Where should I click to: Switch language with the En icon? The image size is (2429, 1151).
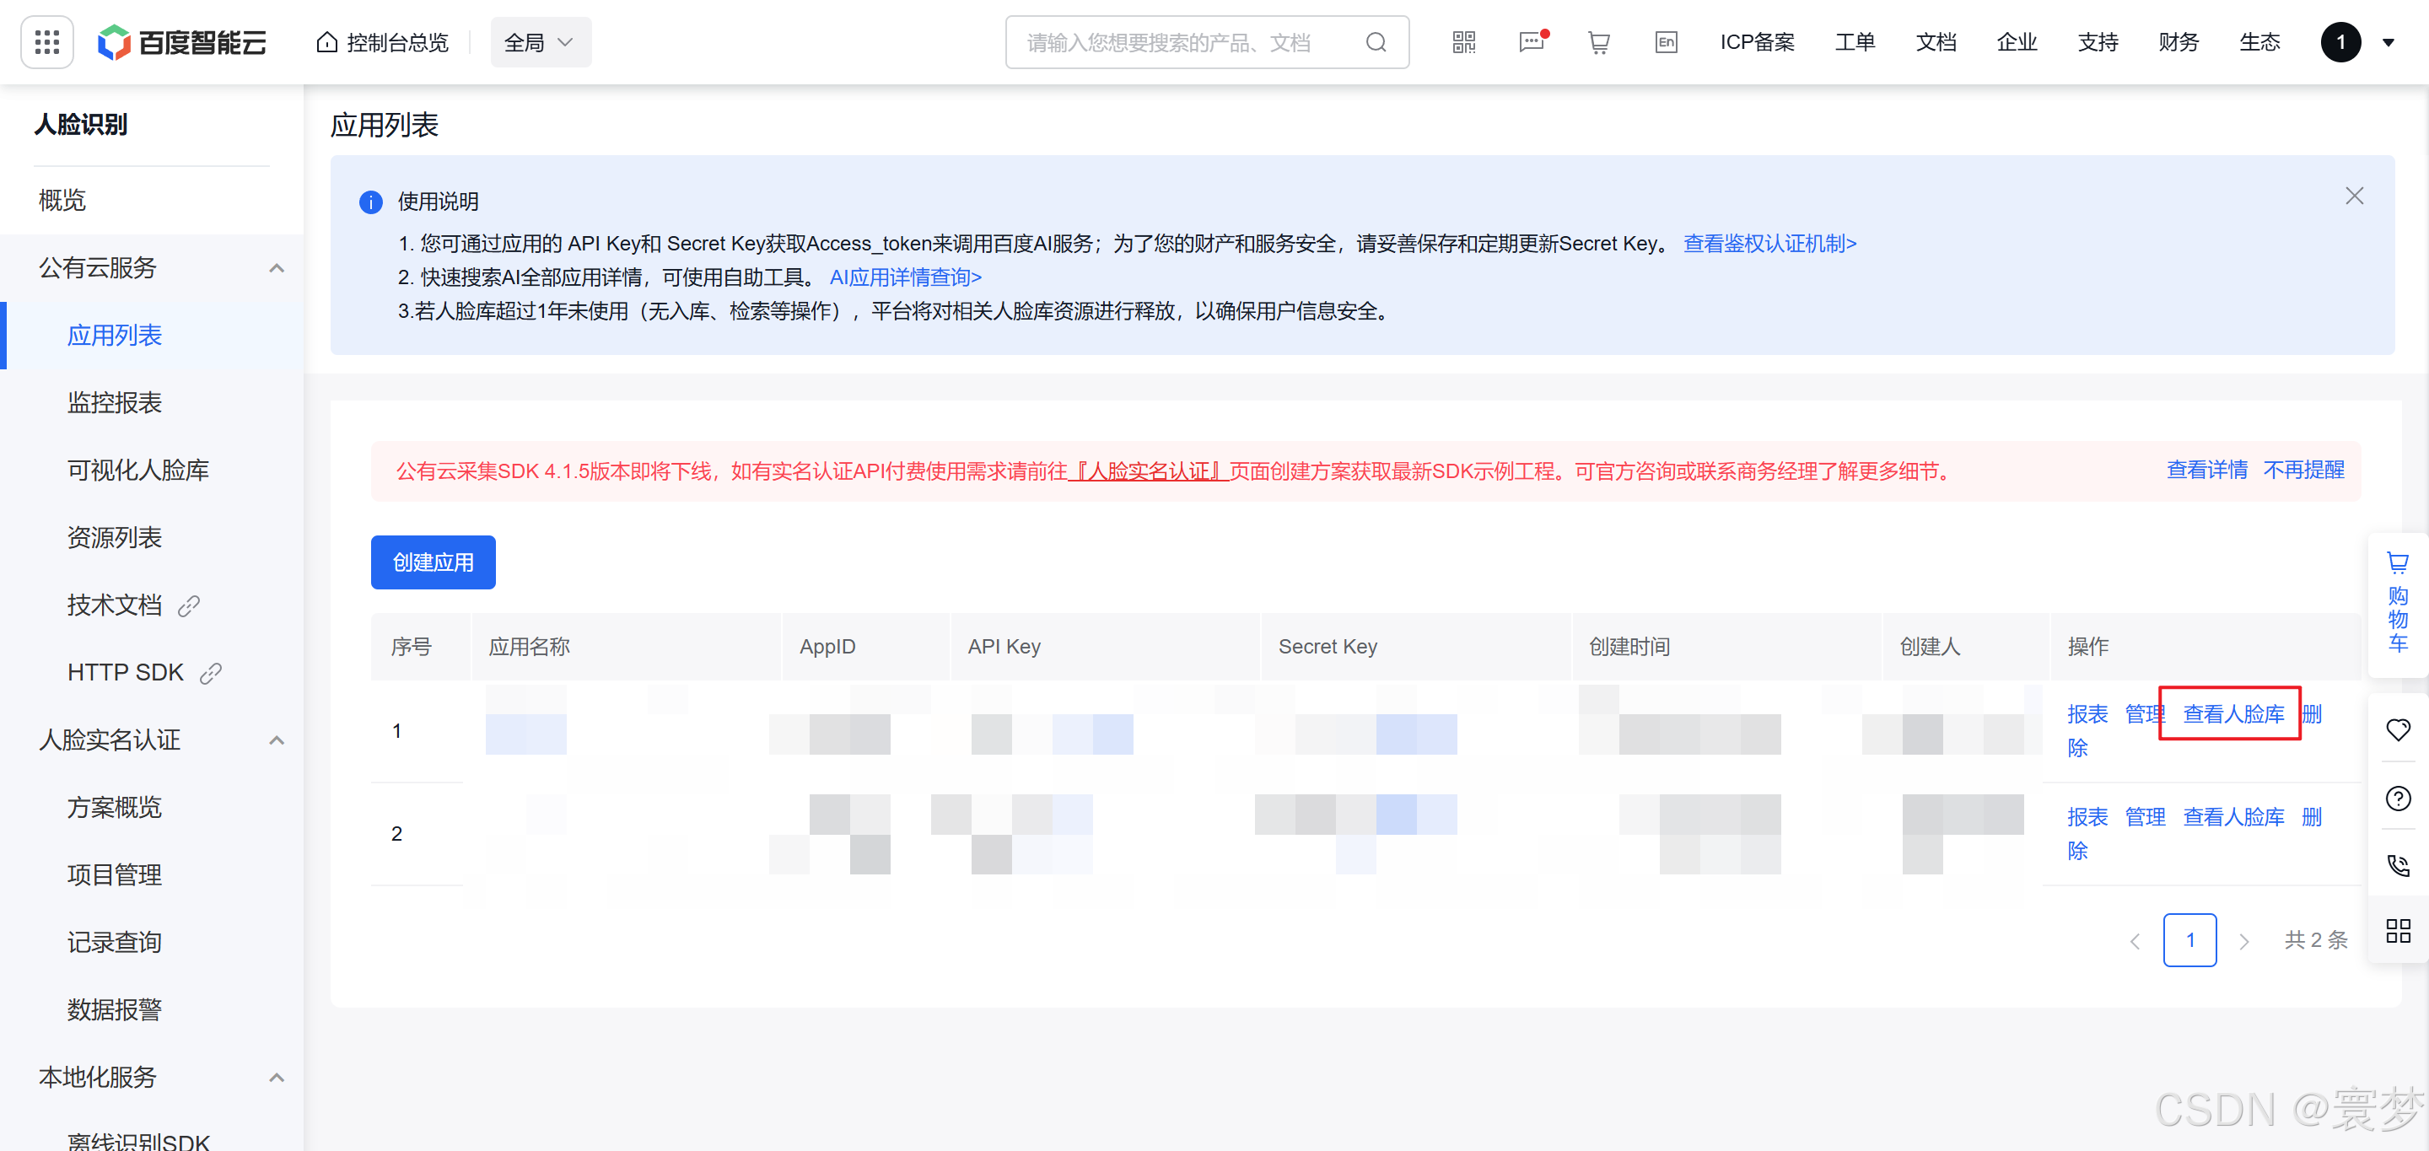pos(1665,42)
